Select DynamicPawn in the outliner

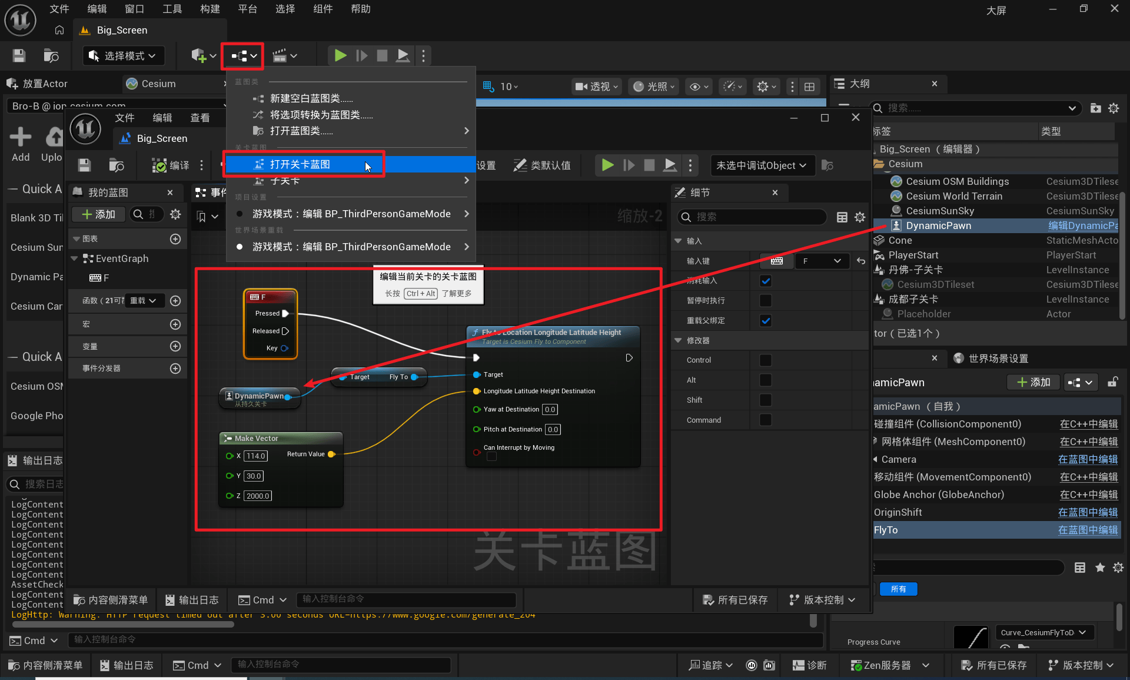click(939, 225)
